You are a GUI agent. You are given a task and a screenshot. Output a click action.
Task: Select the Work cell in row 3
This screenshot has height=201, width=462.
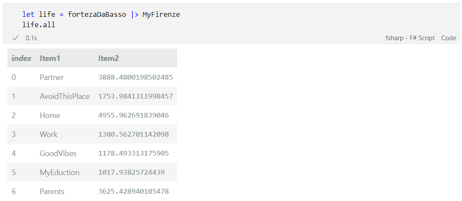(x=48, y=134)
